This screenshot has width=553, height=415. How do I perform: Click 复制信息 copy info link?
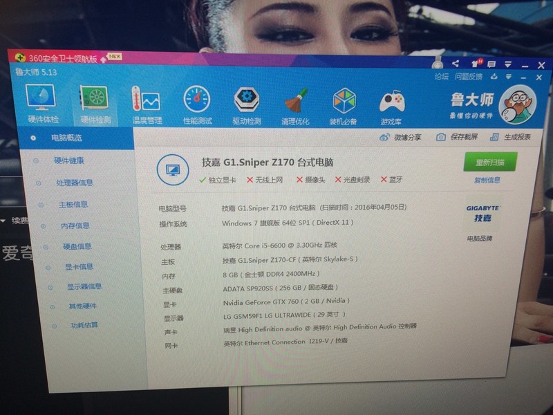[x=487, y=181]
